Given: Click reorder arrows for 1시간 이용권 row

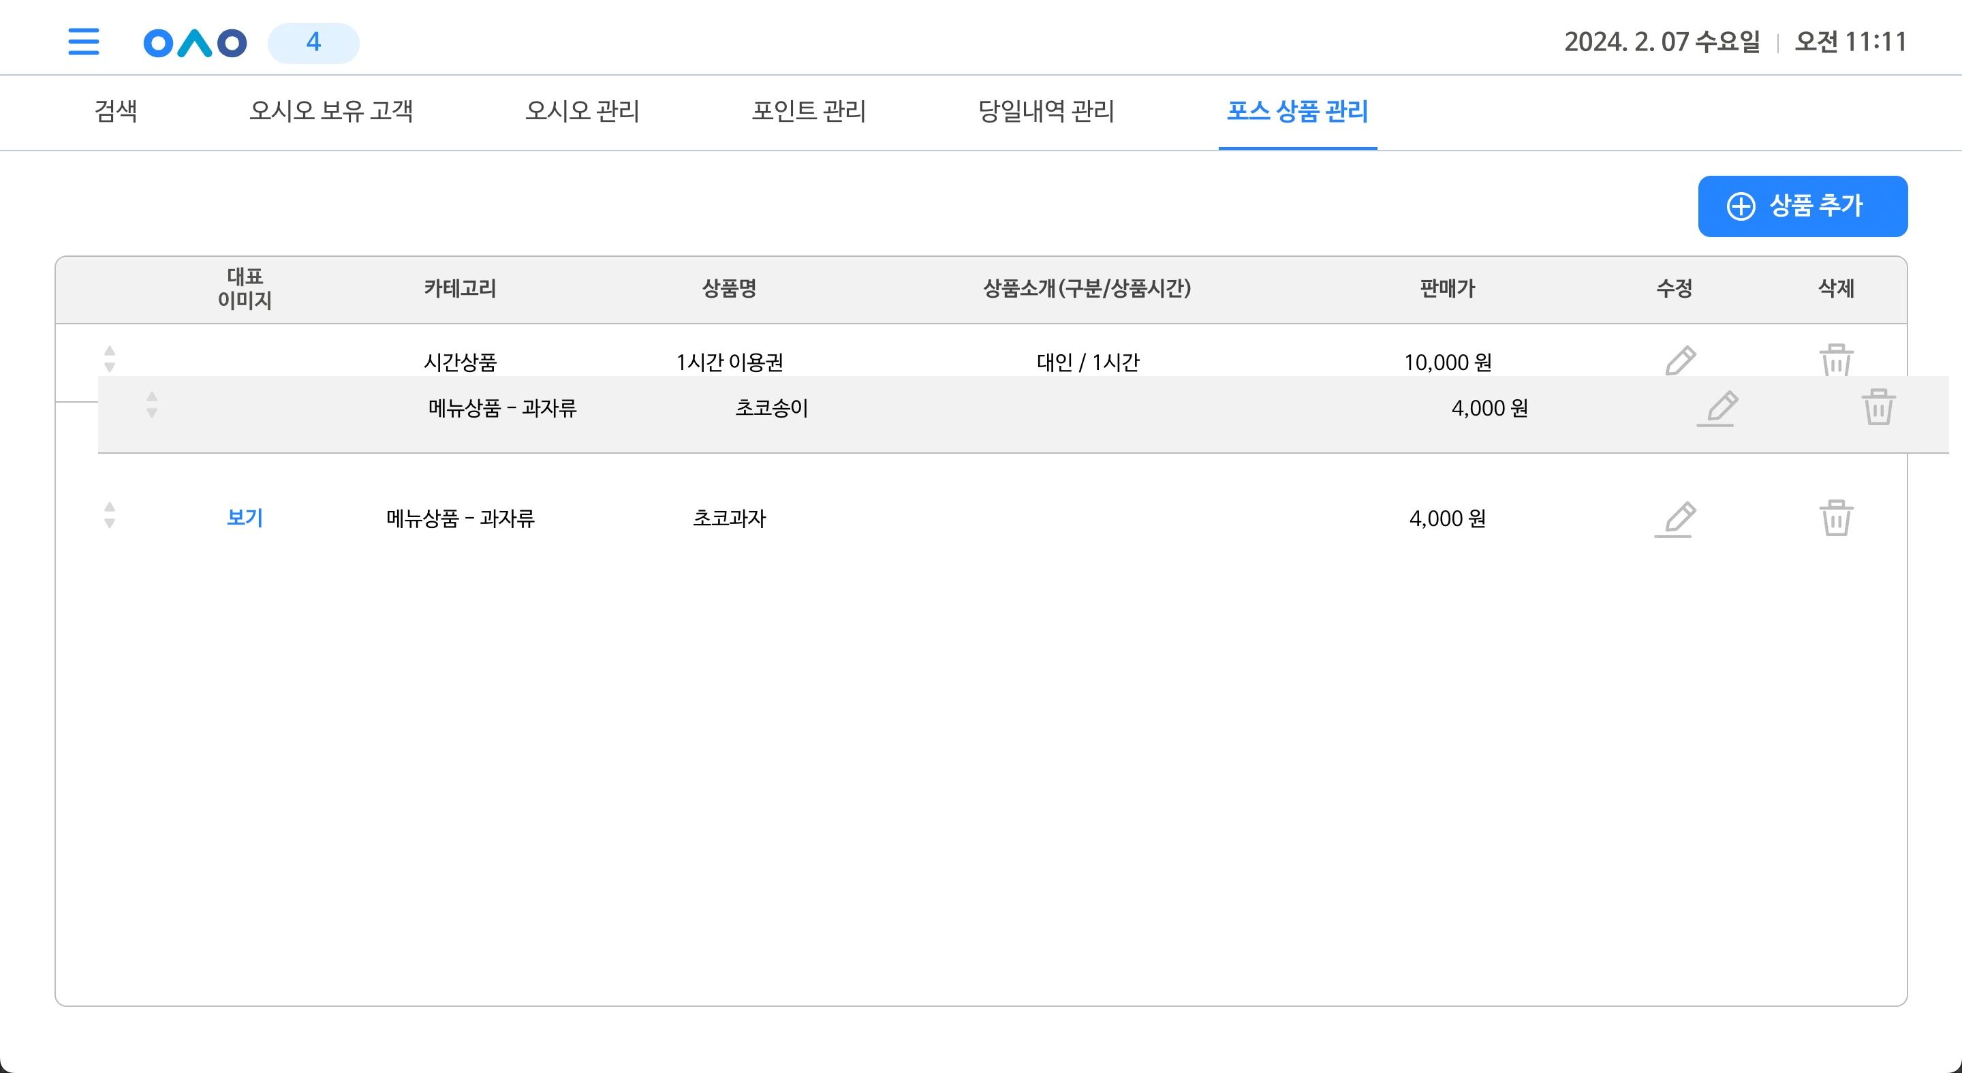Looking at the screenshot, I should tap(110, 358).
